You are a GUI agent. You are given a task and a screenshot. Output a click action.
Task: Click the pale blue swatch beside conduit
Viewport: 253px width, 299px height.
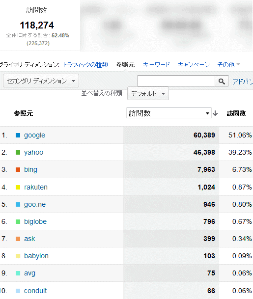click(x=18, y=291)
